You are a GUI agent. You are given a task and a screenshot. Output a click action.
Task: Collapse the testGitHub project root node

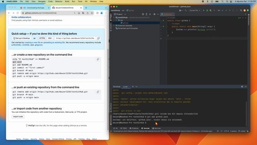(x=114, y=17)
